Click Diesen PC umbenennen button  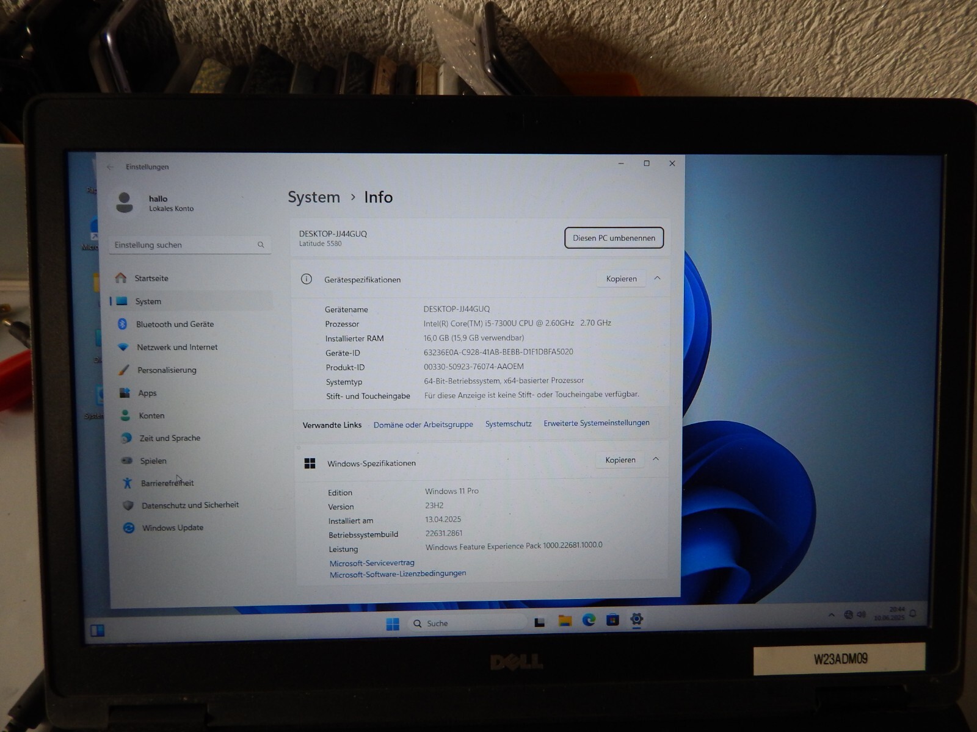coord(614,238)
